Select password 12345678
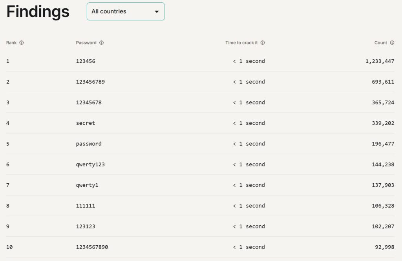Viewport: 402px width, 261px height. (x=89, y=102)
